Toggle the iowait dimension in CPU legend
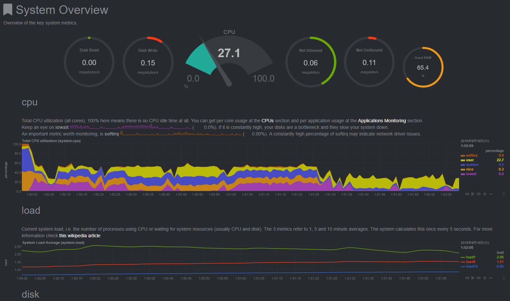This screenshot has height=301, width=510. (x=471, y=174)
